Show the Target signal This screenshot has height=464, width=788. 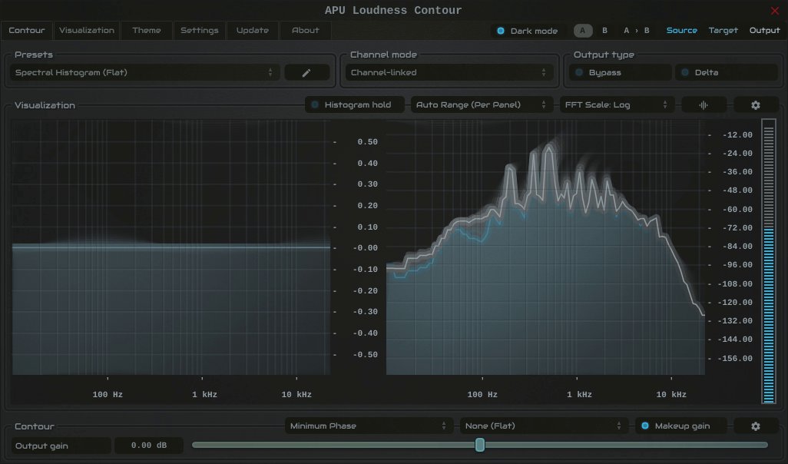(723, 31)
